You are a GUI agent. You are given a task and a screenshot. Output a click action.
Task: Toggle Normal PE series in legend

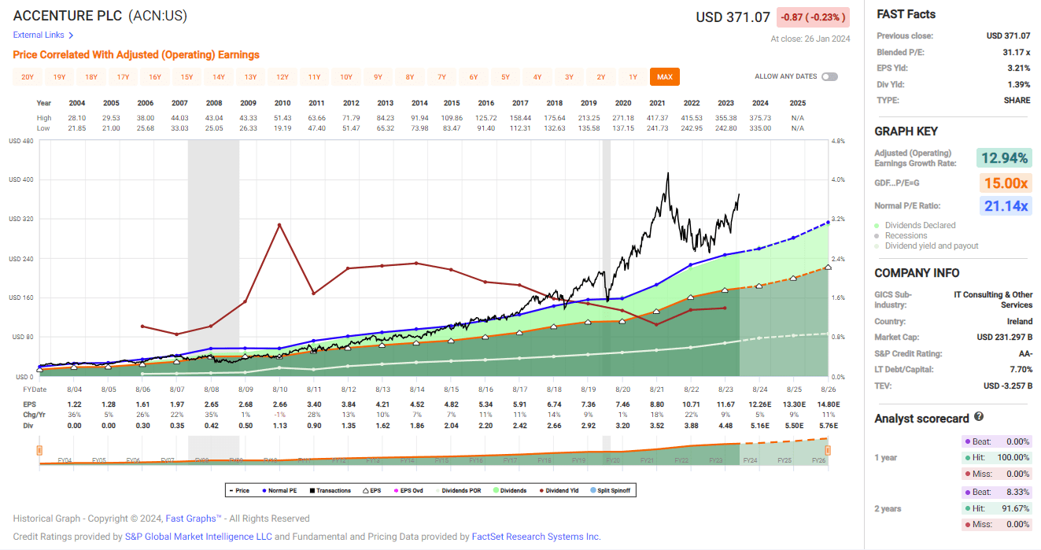click(279, 490)
